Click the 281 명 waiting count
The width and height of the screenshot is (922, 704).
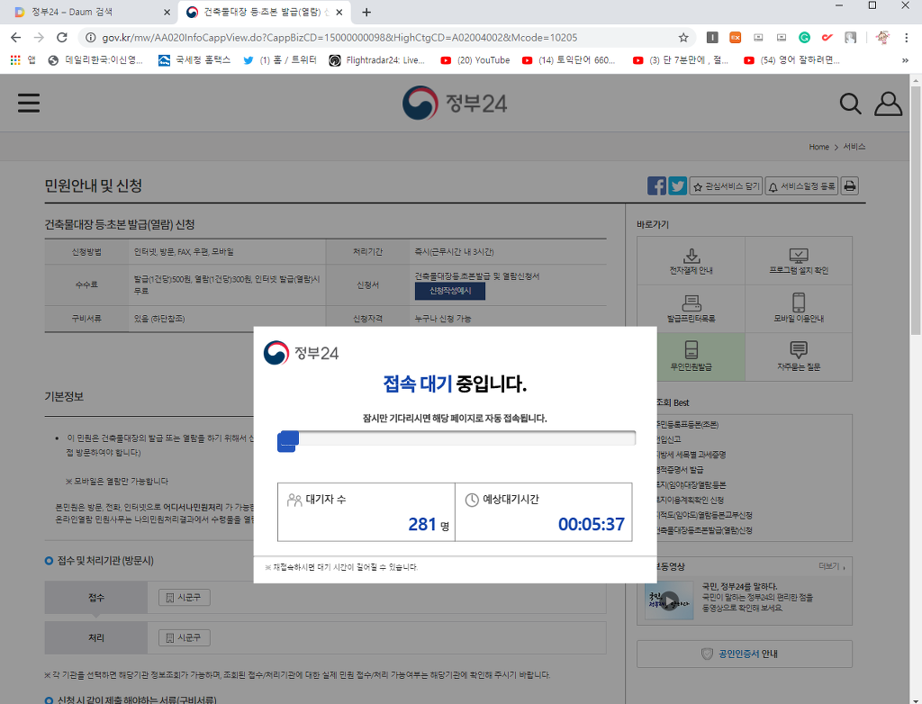tap(429, 524)
